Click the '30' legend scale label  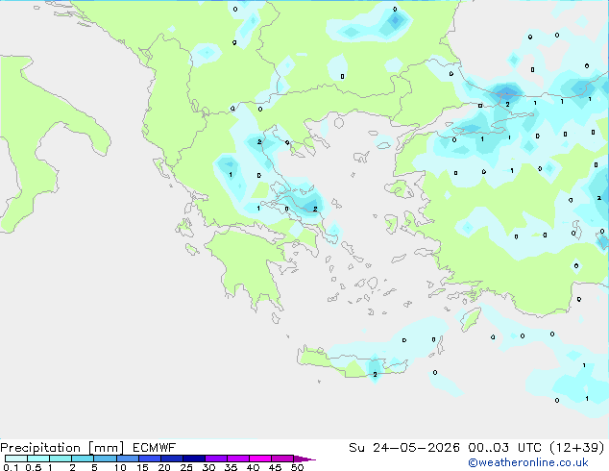[208, 467]
